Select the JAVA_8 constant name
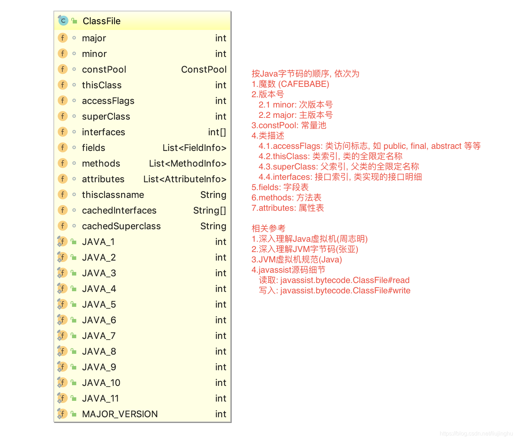The image size is (516, 440). tap(99, 351)
